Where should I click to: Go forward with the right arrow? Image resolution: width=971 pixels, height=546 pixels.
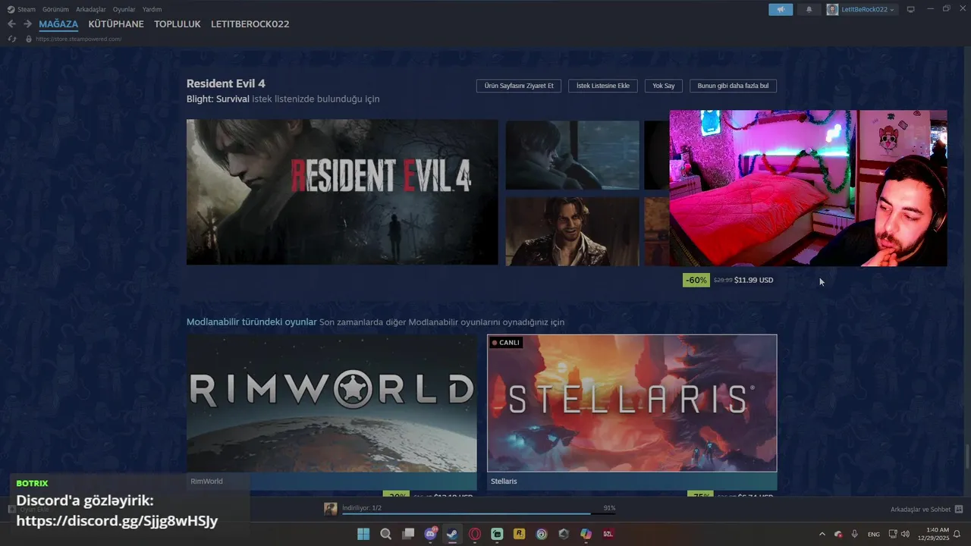pyautogui.click(x=27, y=24)
